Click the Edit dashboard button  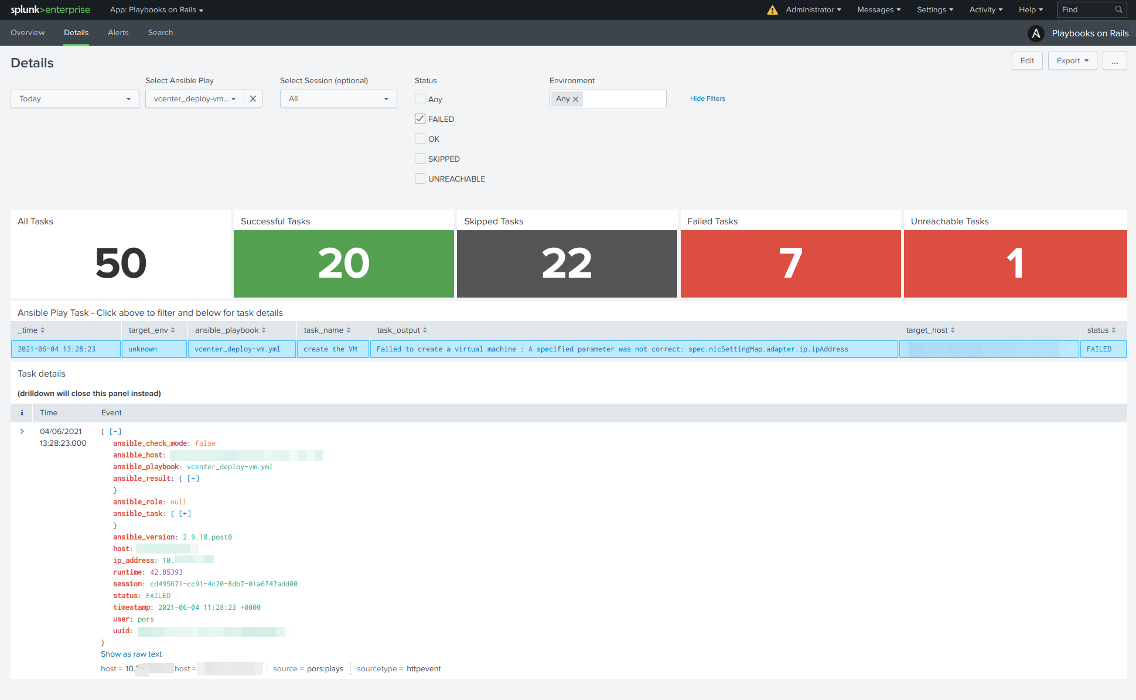[x=1027, y=61]
